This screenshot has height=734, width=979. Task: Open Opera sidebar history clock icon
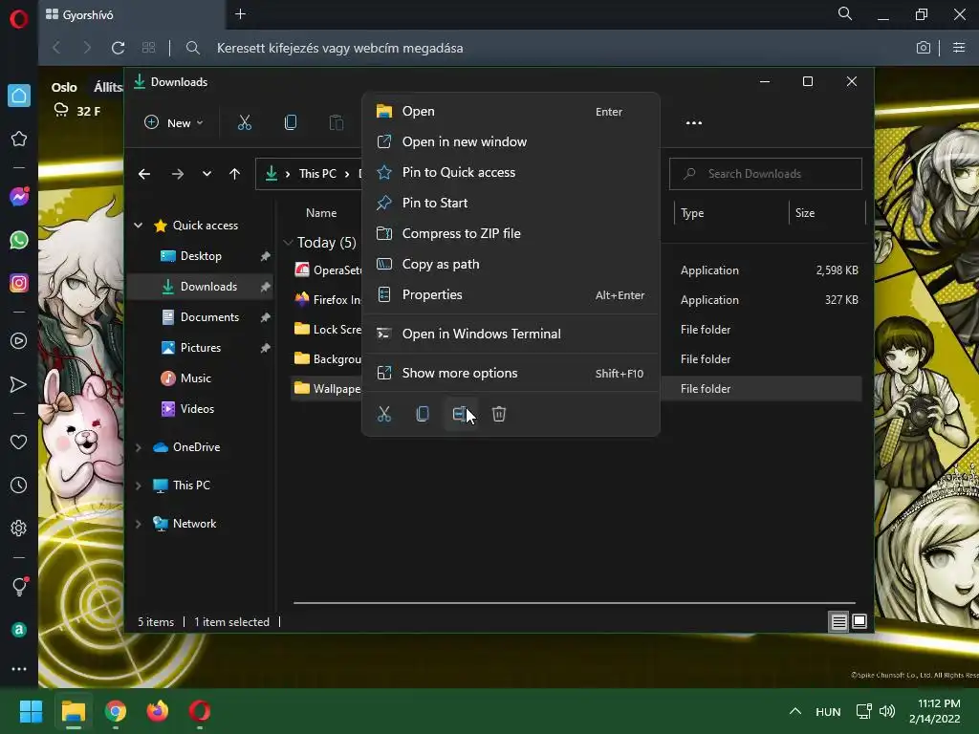click(x=19, y=485)
